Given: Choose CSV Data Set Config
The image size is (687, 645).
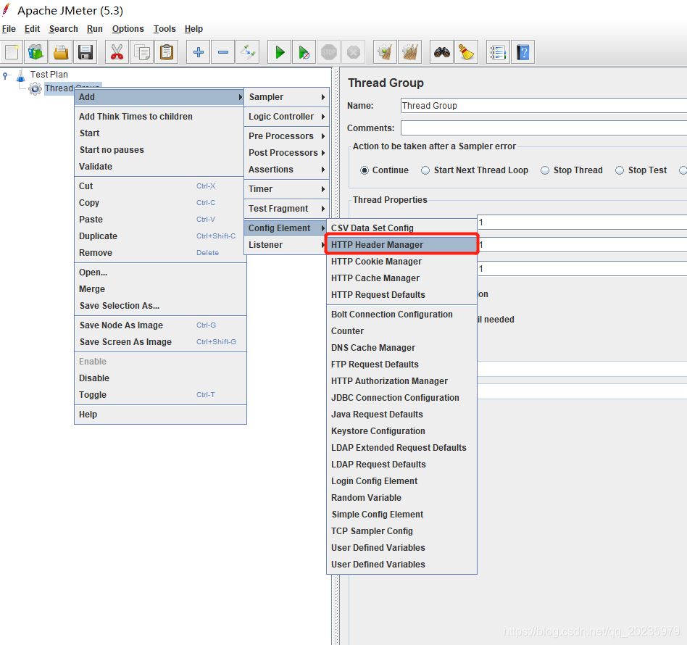Looking at the screenshot, I should click(401, 228).
